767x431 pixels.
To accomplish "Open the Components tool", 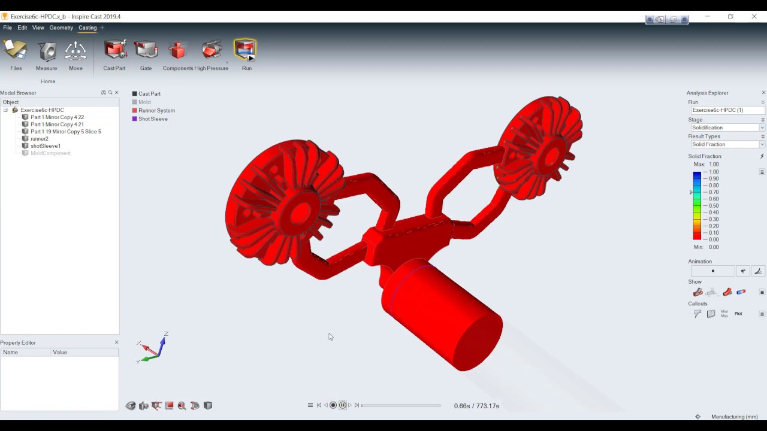I will click(x=178, y=56).
